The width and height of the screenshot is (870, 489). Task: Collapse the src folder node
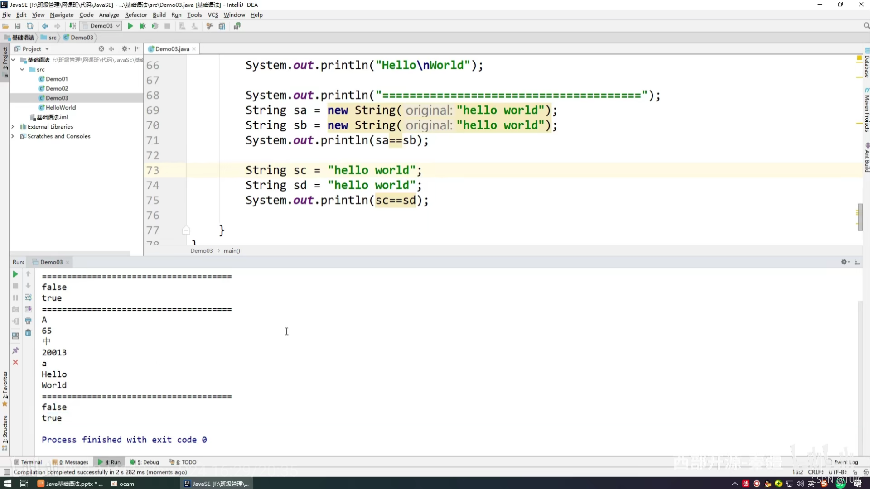pyautogui.click(x=22, y=69)
